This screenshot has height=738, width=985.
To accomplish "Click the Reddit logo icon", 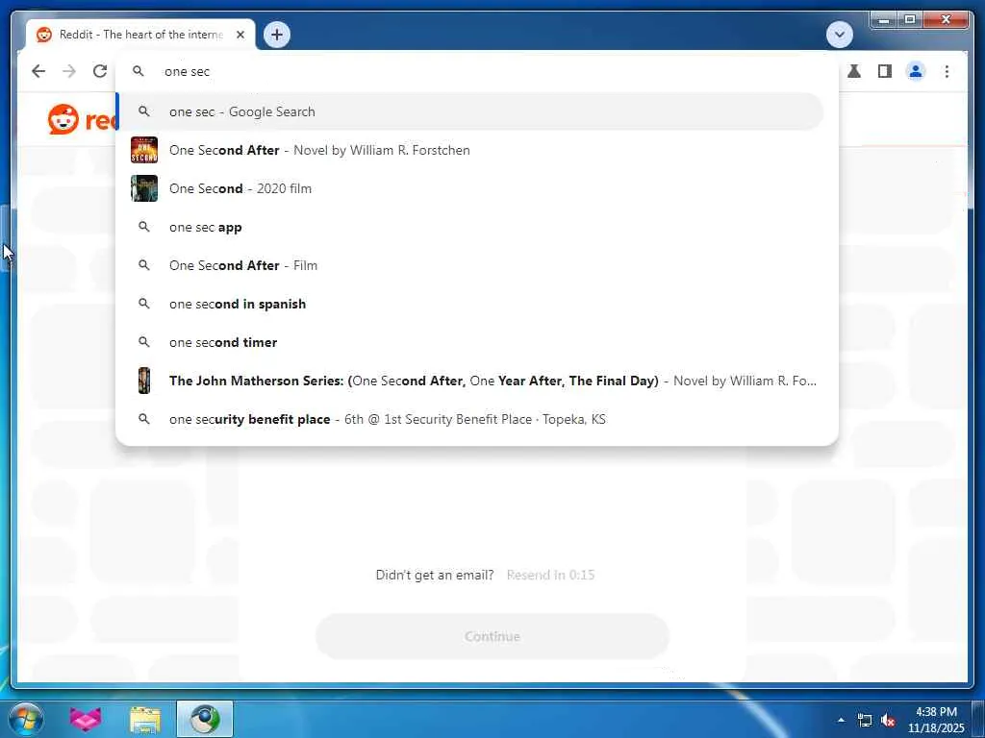I will [x=63, y=119].
